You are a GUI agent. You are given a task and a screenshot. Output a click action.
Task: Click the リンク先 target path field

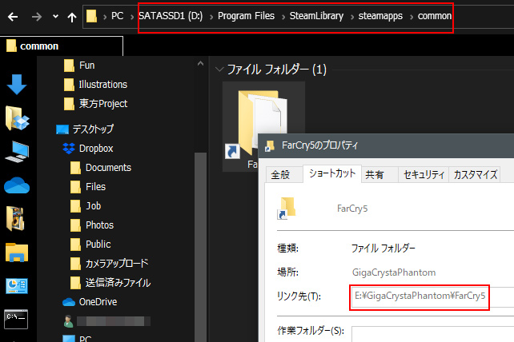click(432, 297)
